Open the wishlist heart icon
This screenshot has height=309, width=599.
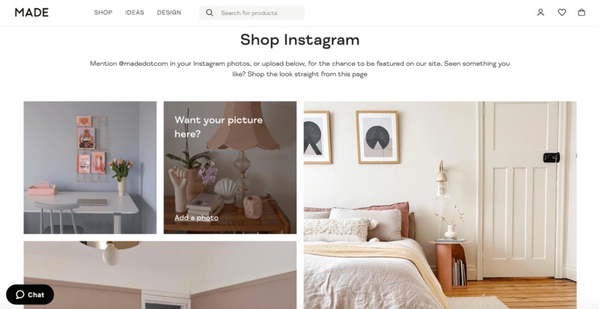(x=562, y=13)
